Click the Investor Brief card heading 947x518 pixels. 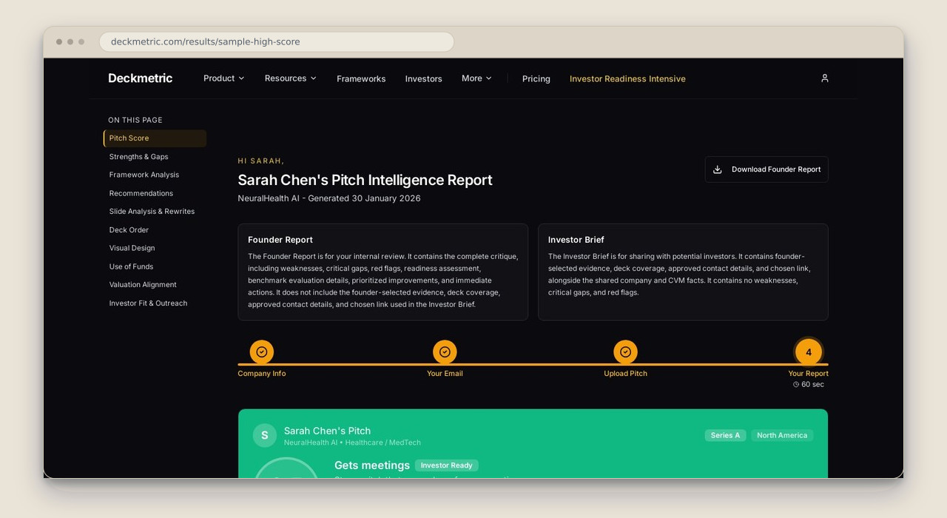click(576, 240)
